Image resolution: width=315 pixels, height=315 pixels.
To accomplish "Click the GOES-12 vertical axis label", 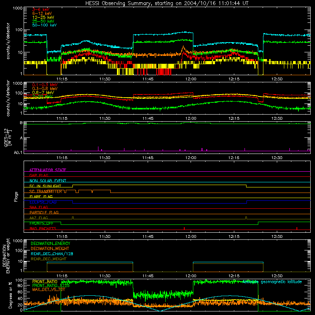I will point(7,137).
